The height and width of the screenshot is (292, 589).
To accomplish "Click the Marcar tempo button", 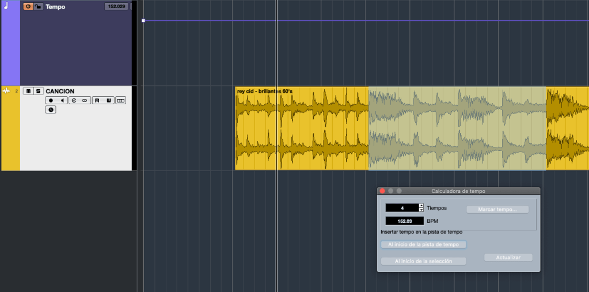I will [x=497, y=209].
